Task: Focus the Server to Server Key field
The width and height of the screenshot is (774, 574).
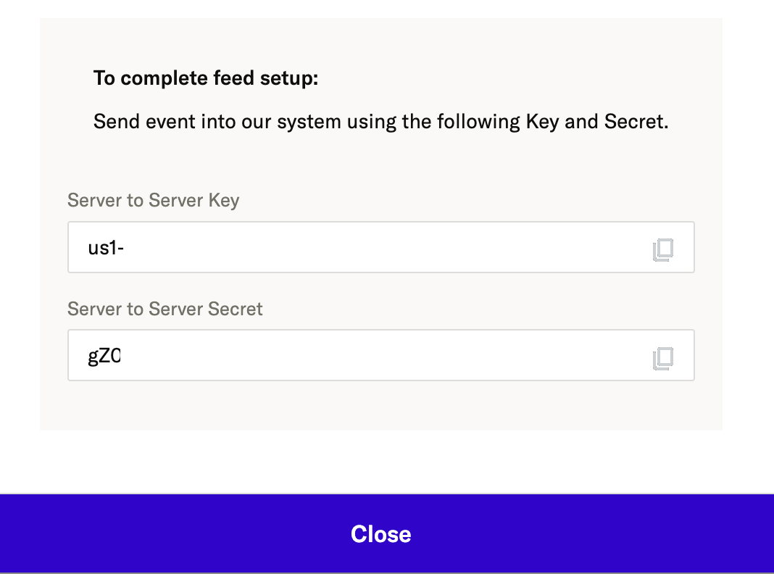Action: [x=380, y=247]
